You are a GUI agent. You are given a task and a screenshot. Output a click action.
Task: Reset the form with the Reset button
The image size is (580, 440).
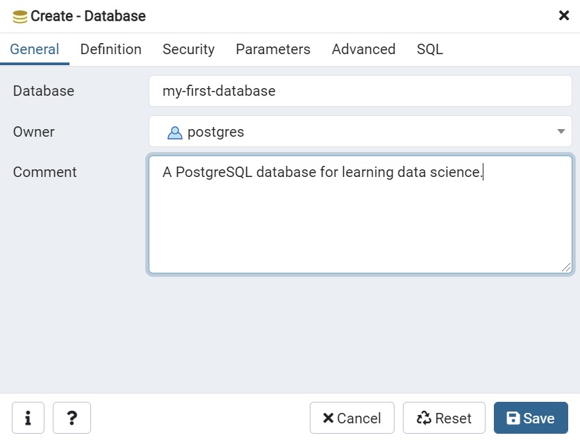[444, 418]
